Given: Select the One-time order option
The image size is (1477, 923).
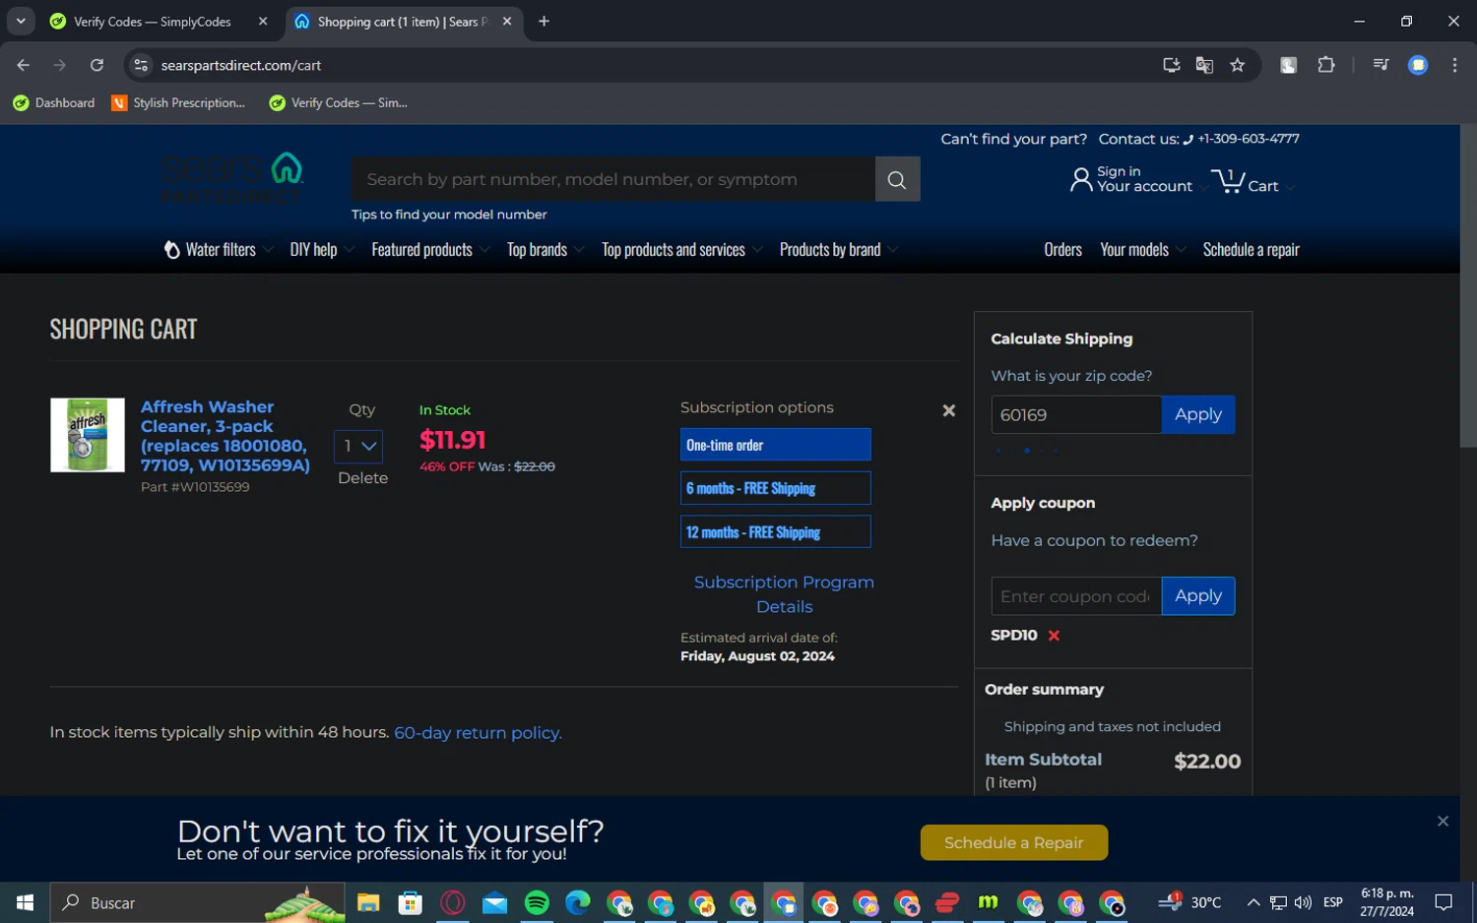Looking at the screenshot, I should pyautogui.click(x=775, y=445).
